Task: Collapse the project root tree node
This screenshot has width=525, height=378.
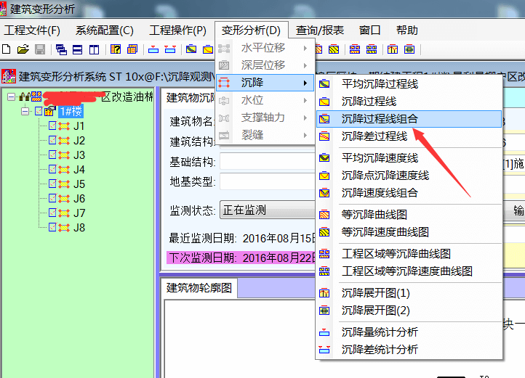Action: tap(11, 97)
